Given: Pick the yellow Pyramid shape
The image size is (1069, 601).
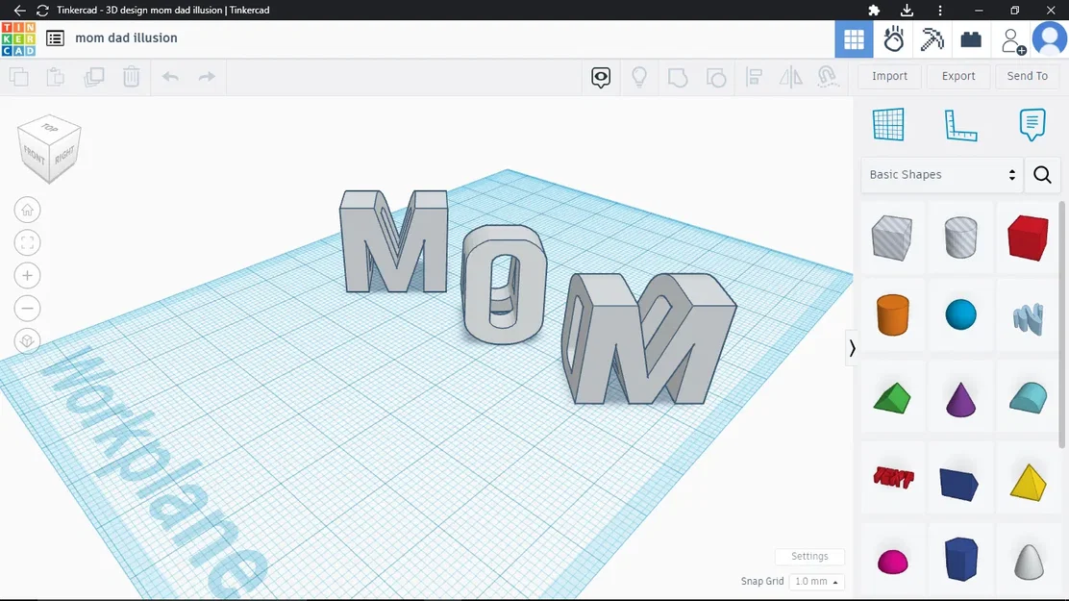Looking at the screenshot, I should (x=1028, y=482).
